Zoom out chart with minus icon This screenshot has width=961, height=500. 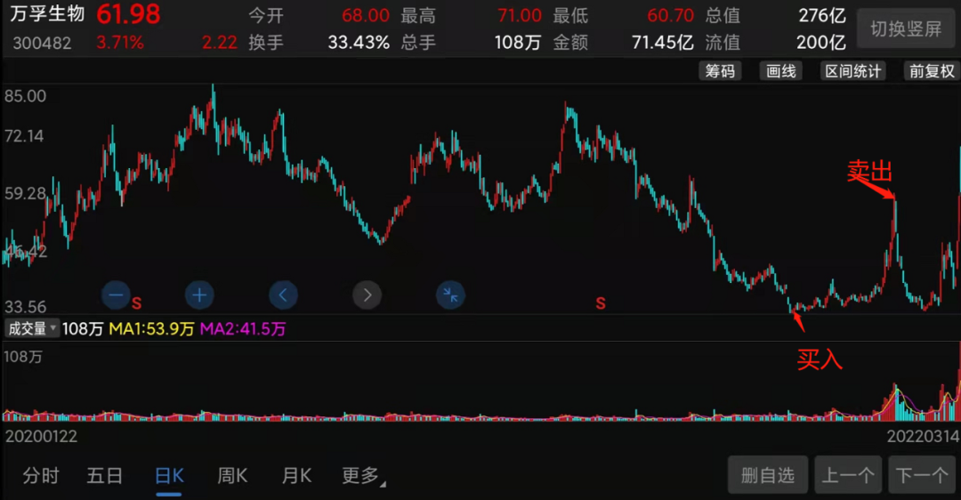coord(116,295)
